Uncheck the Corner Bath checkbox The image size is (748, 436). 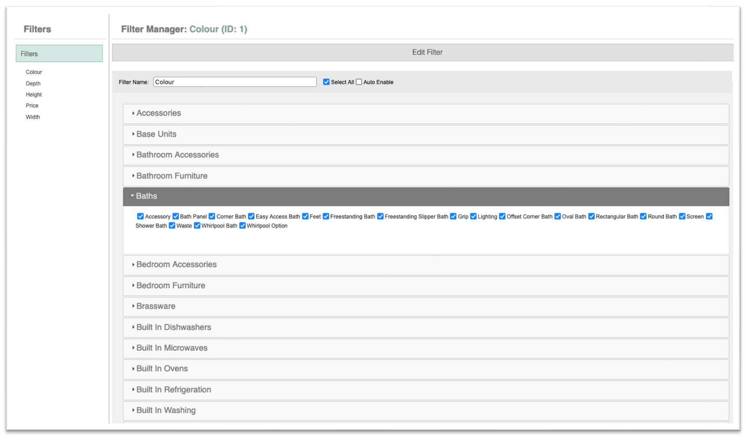[x=212, y=216]
